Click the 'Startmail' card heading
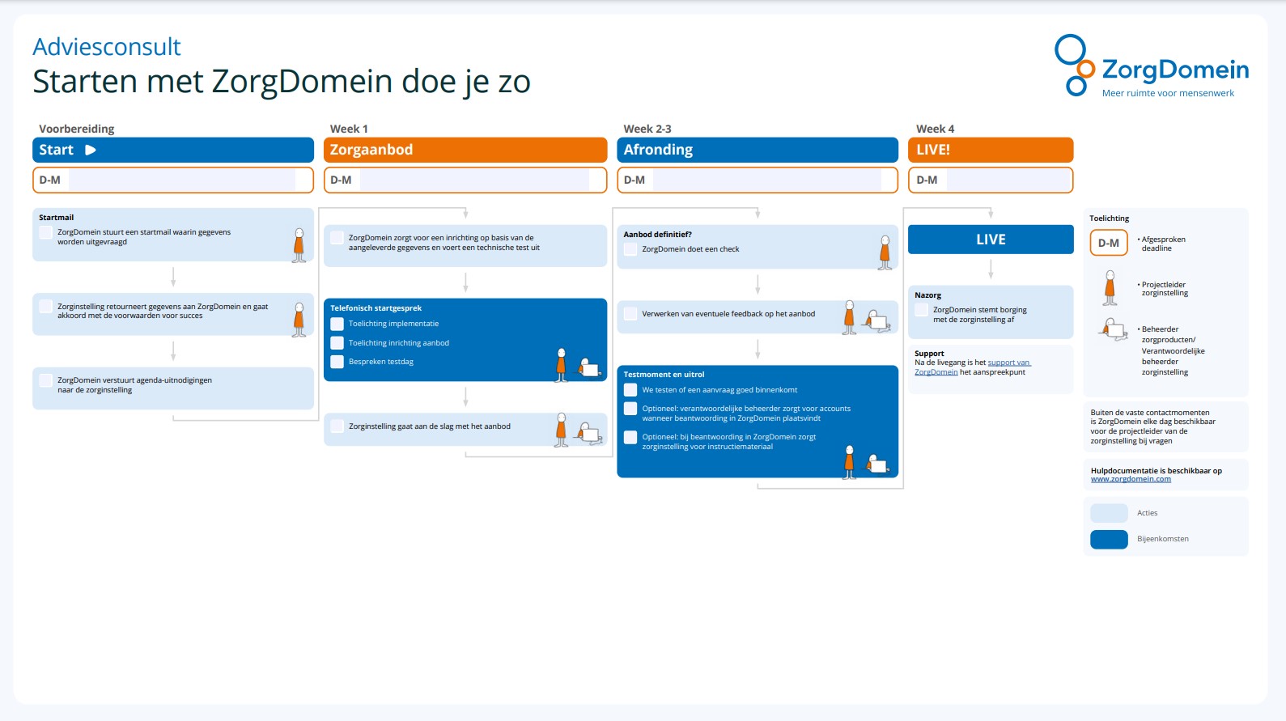 tap(57, 218)
